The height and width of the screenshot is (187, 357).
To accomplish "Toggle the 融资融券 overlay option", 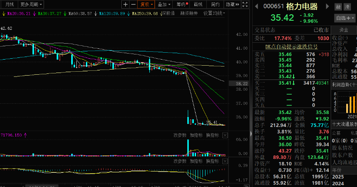I will [x=188, y=13].
